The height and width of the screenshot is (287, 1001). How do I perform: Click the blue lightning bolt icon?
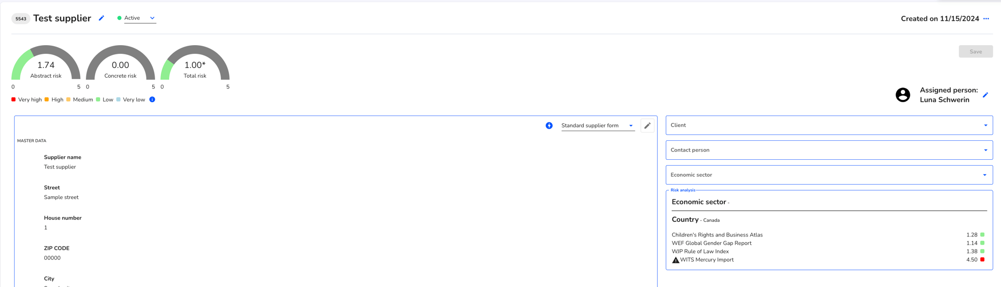click(x=549, y=126)
